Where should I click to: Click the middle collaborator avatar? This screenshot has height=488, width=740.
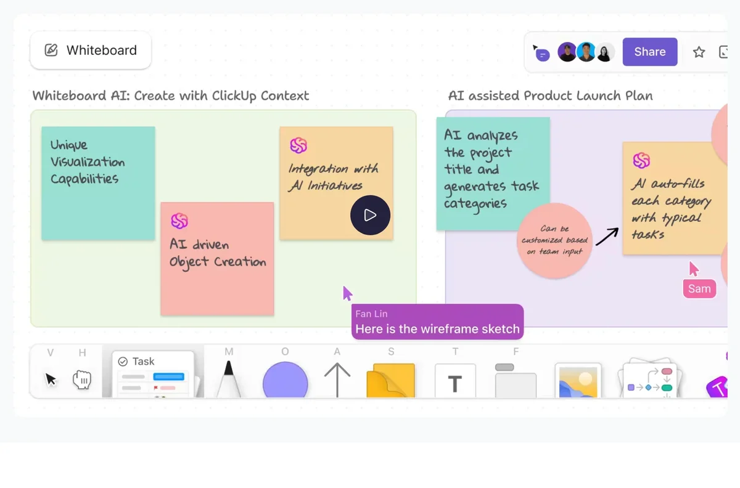tap(586, 52)
